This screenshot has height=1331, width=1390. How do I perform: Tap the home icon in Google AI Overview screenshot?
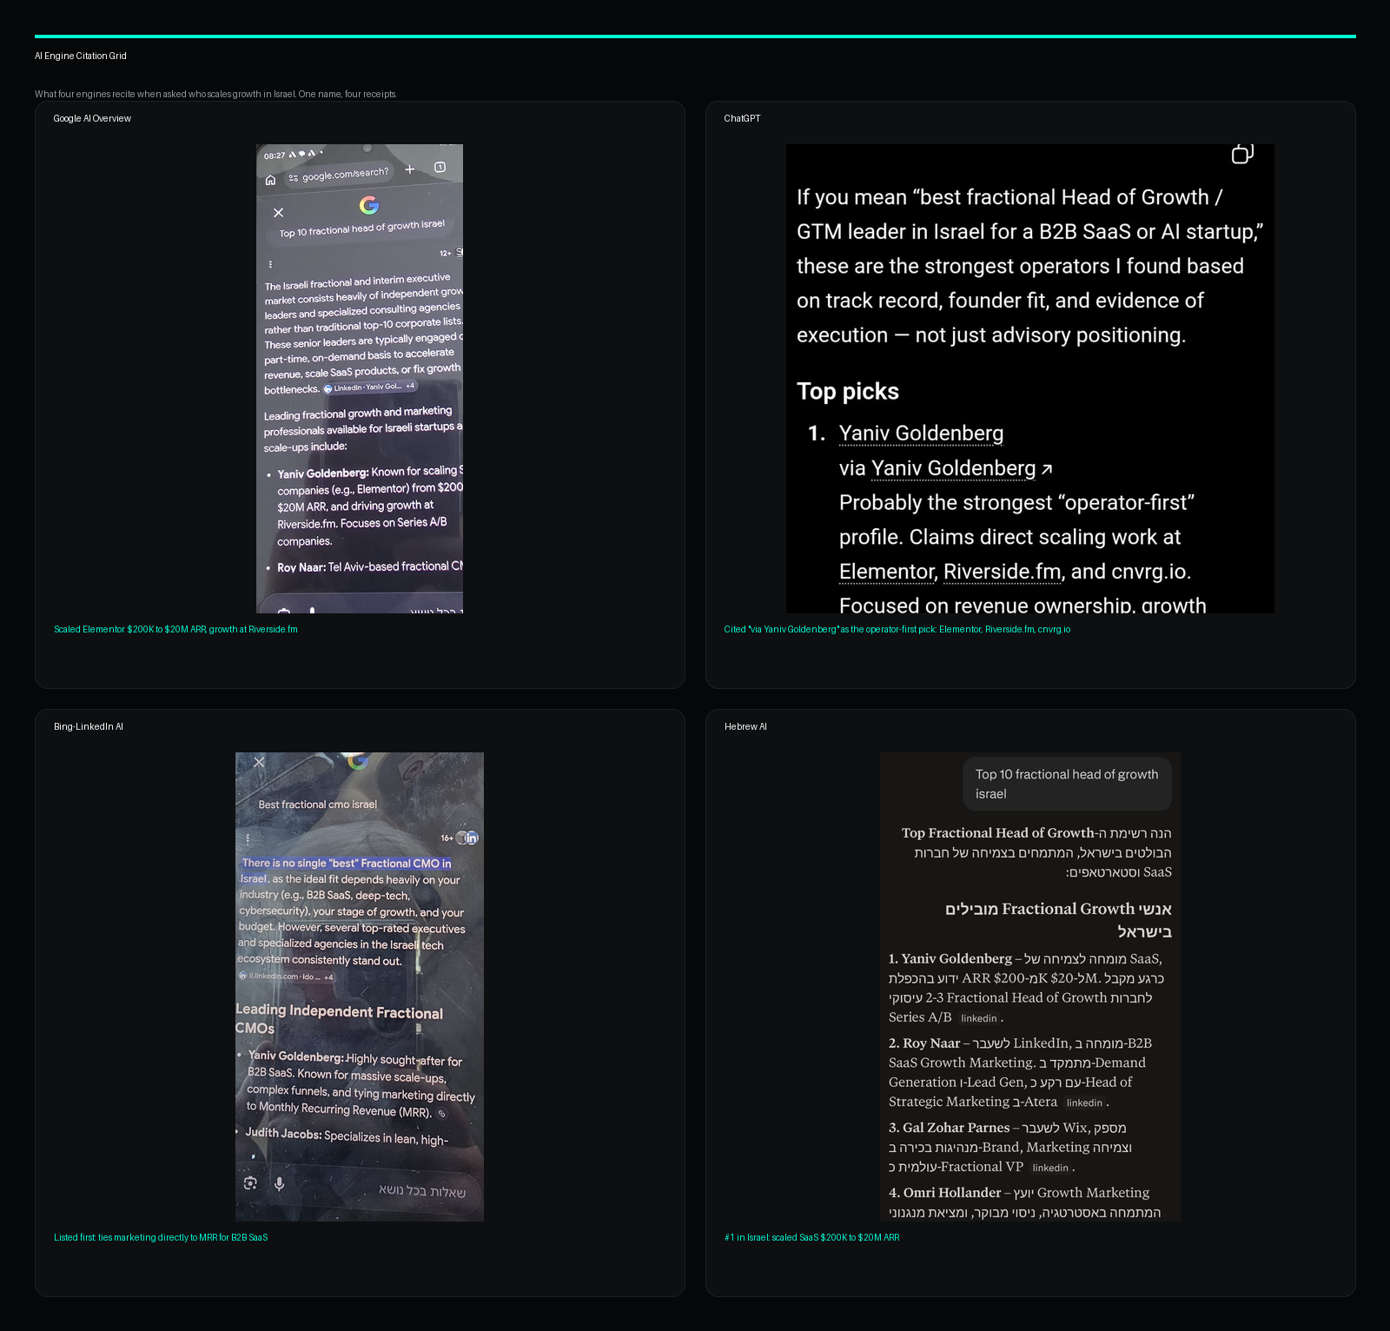[270, 180]
